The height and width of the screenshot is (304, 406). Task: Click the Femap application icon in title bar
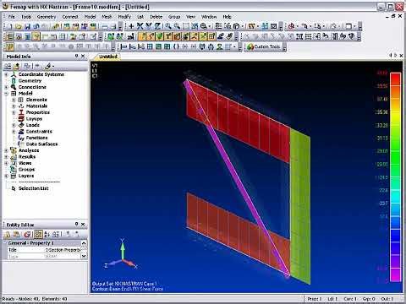coord(5,7)
